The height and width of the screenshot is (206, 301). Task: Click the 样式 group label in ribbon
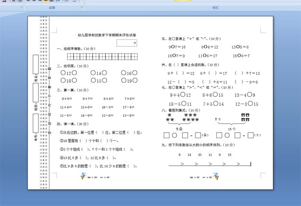[x=215, y=8]
